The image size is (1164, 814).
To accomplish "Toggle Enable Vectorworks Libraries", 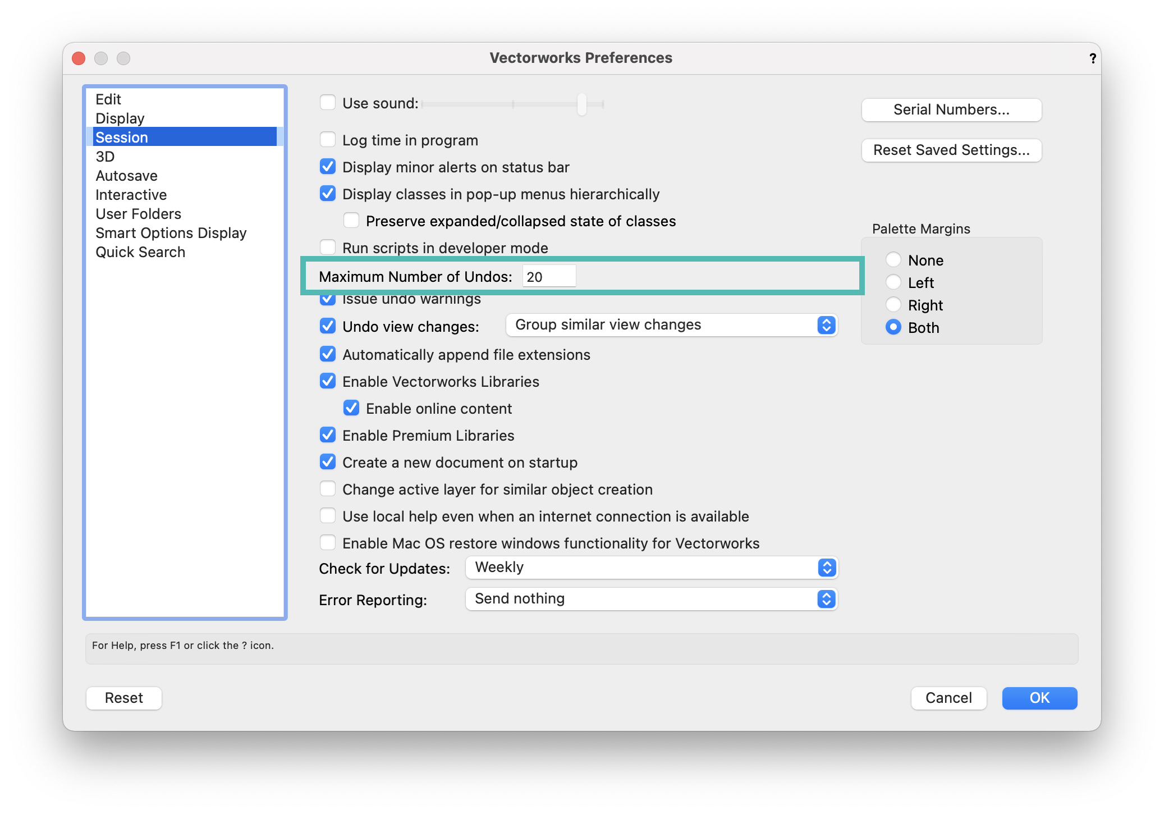I will (x=328, y=381).
